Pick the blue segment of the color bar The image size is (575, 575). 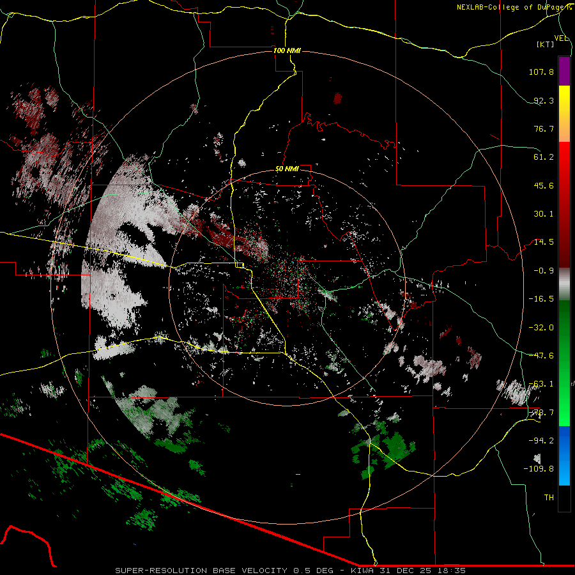click(564, 456)
